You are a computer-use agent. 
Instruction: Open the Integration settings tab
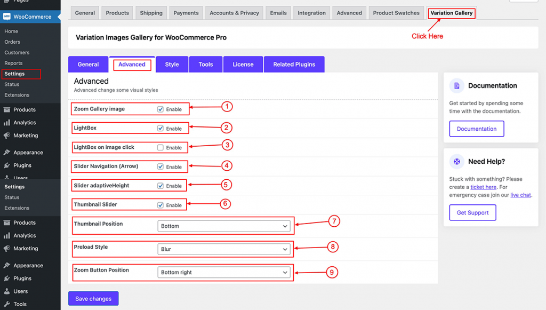311,13
